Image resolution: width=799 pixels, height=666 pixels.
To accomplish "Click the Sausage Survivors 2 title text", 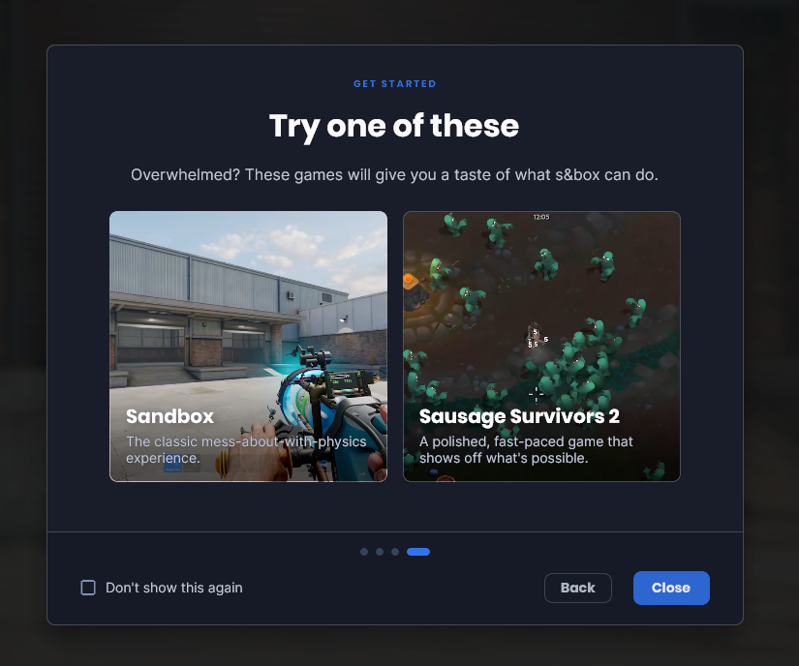I will pos(519,416).
